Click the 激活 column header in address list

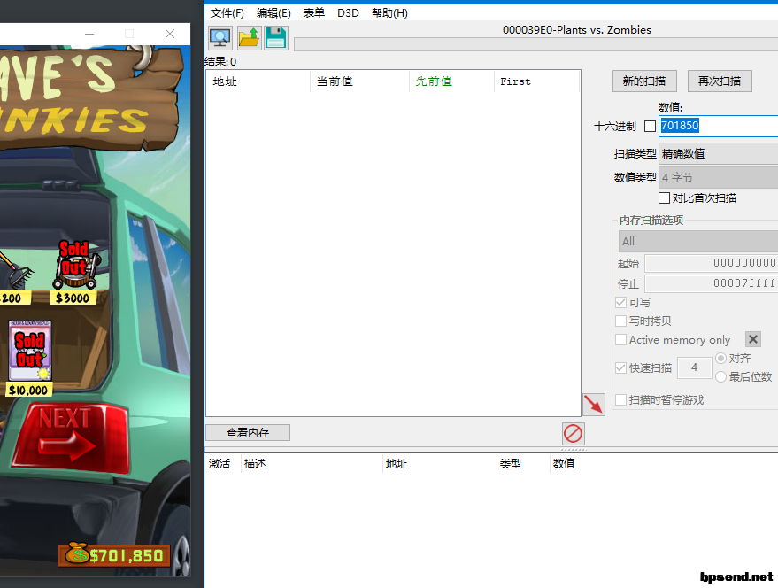[x=223, y=464]
